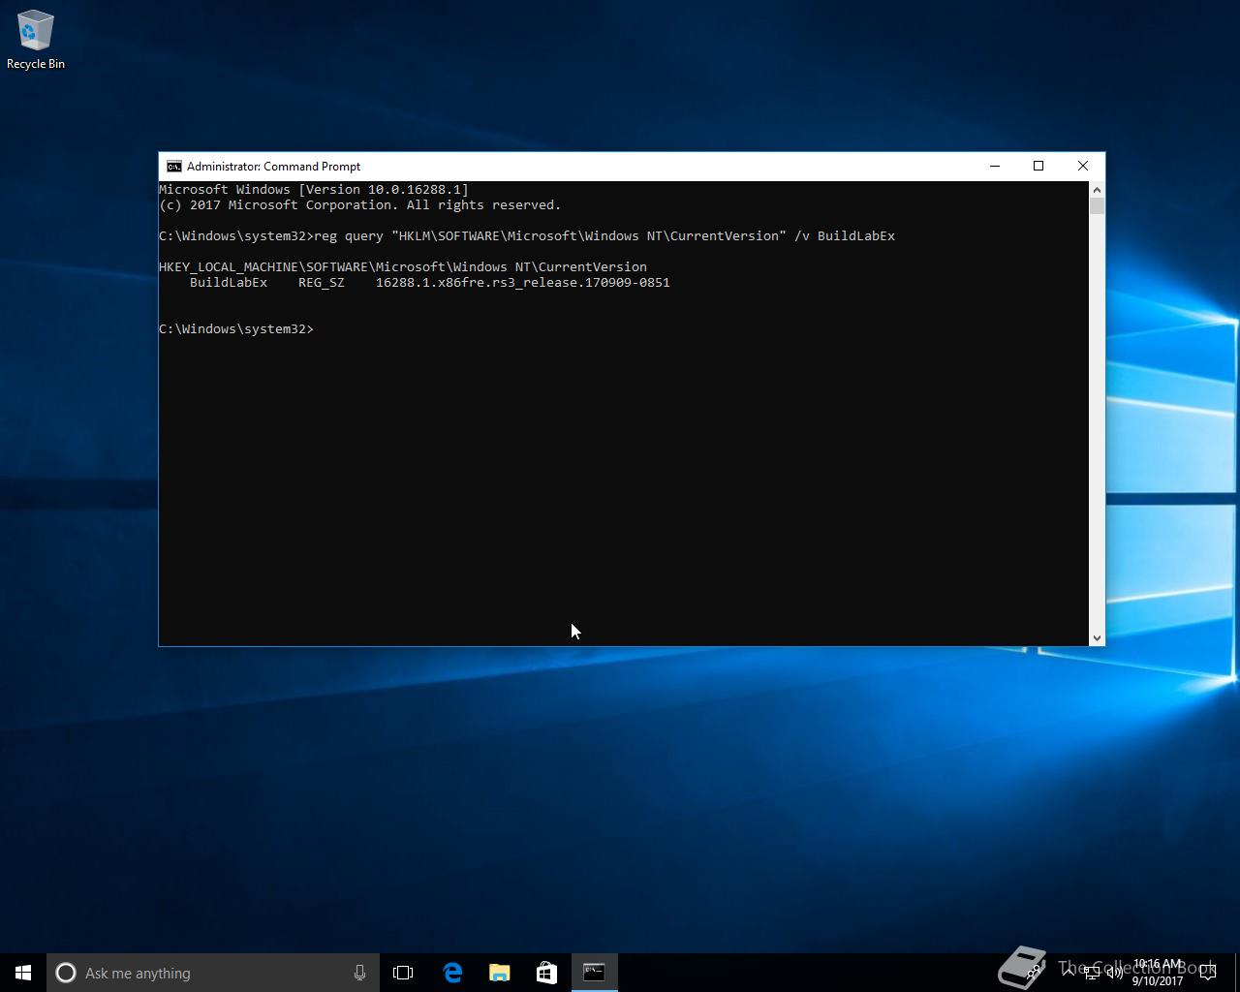Click the 'Administrator: Command Prompt' title text
Screen dimensions: 1240x992
273,167
